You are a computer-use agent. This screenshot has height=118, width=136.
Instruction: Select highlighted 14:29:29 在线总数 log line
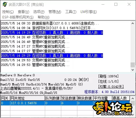click(x=52, y=56)
